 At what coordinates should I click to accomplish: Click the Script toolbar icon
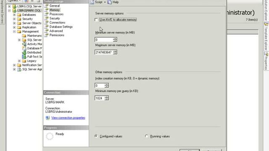(x=92, y=2)
